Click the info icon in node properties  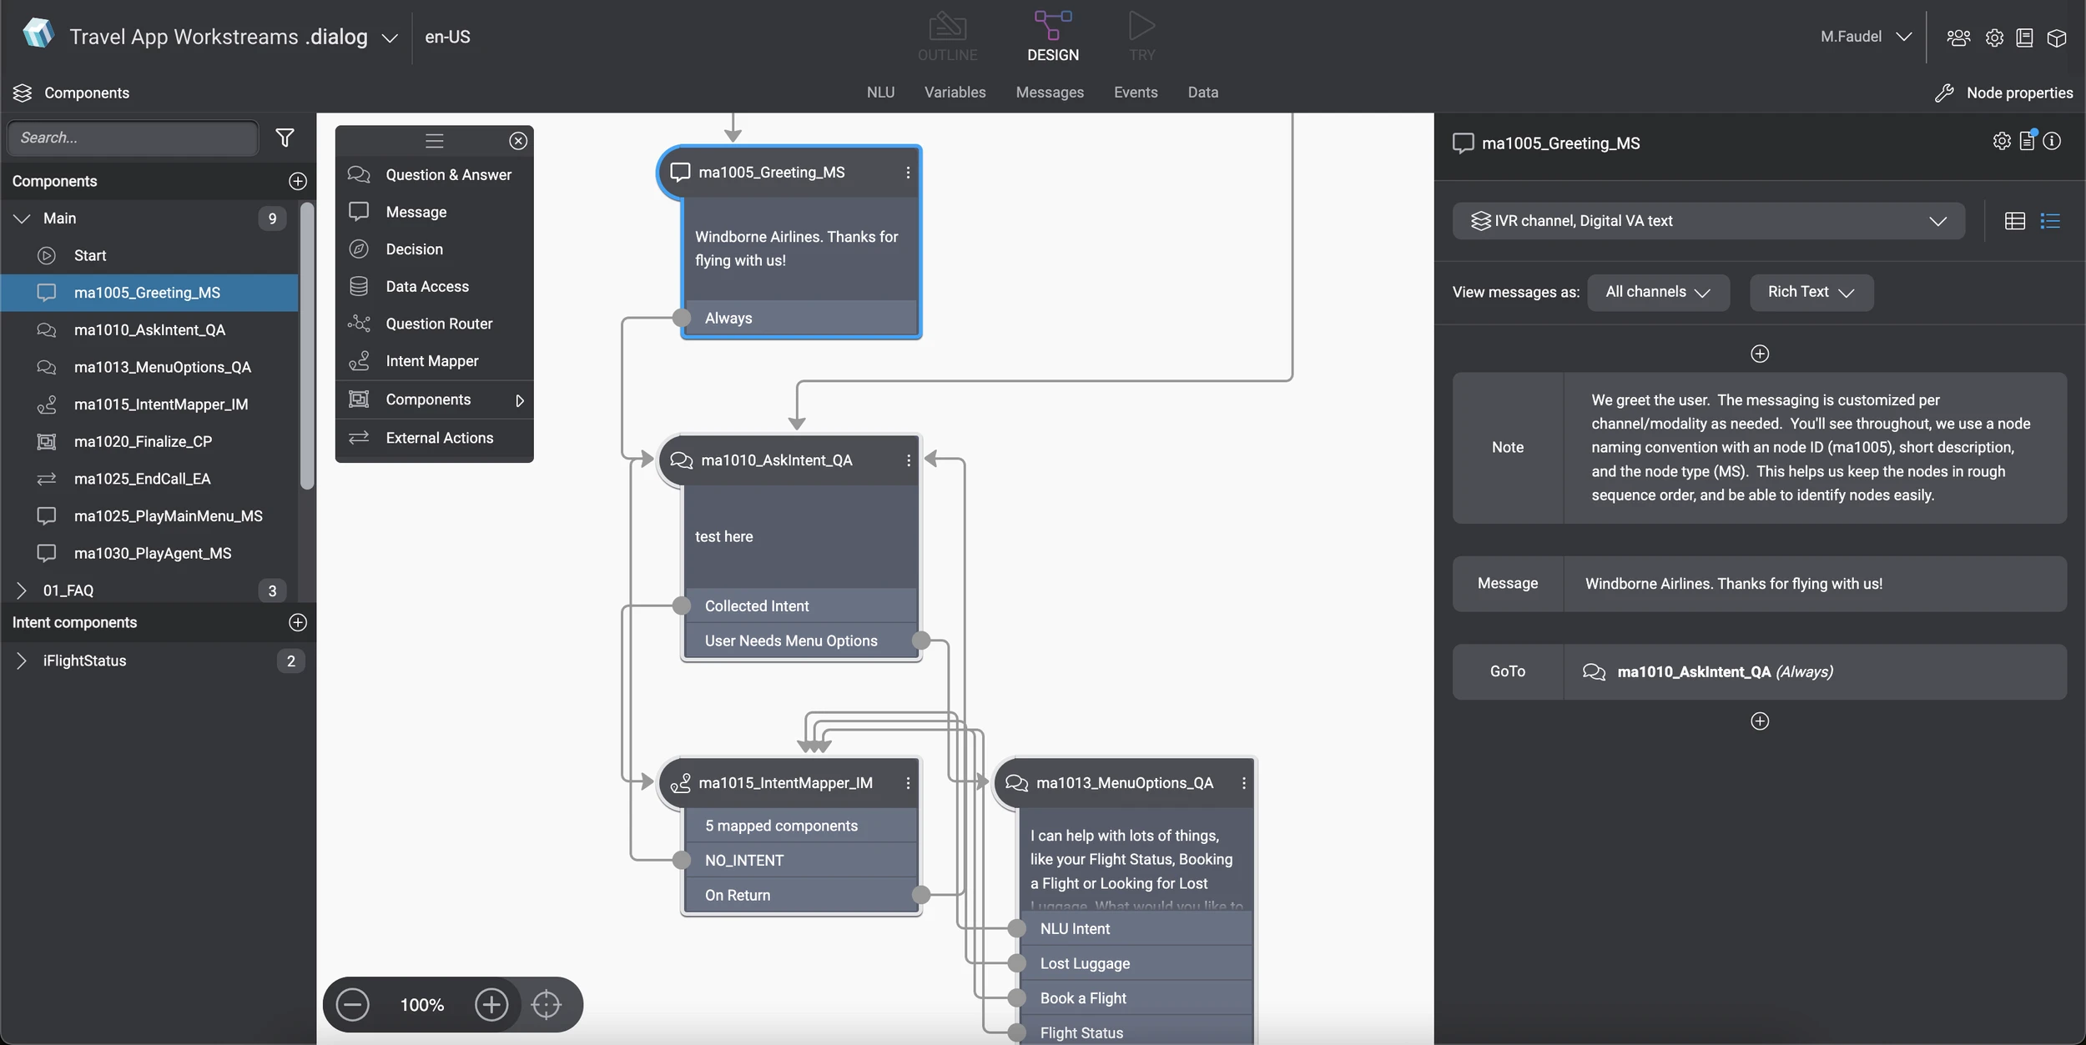click(x=2053, y=141)
